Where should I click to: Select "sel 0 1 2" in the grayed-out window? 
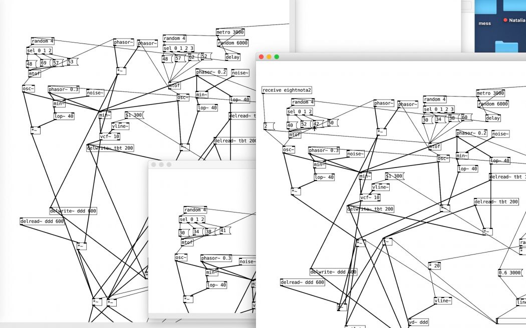[192, 219]
